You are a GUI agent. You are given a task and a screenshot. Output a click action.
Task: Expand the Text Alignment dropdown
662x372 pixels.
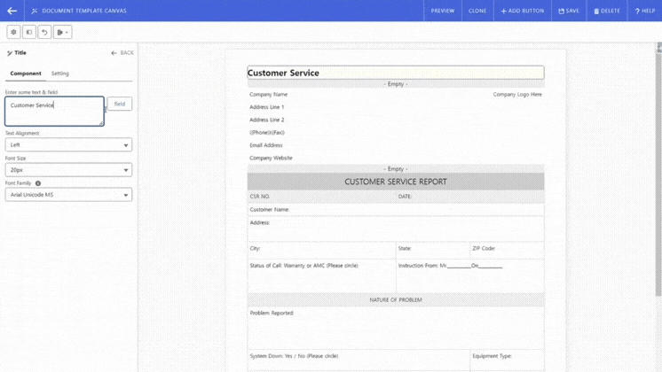(x=68, y=145)
